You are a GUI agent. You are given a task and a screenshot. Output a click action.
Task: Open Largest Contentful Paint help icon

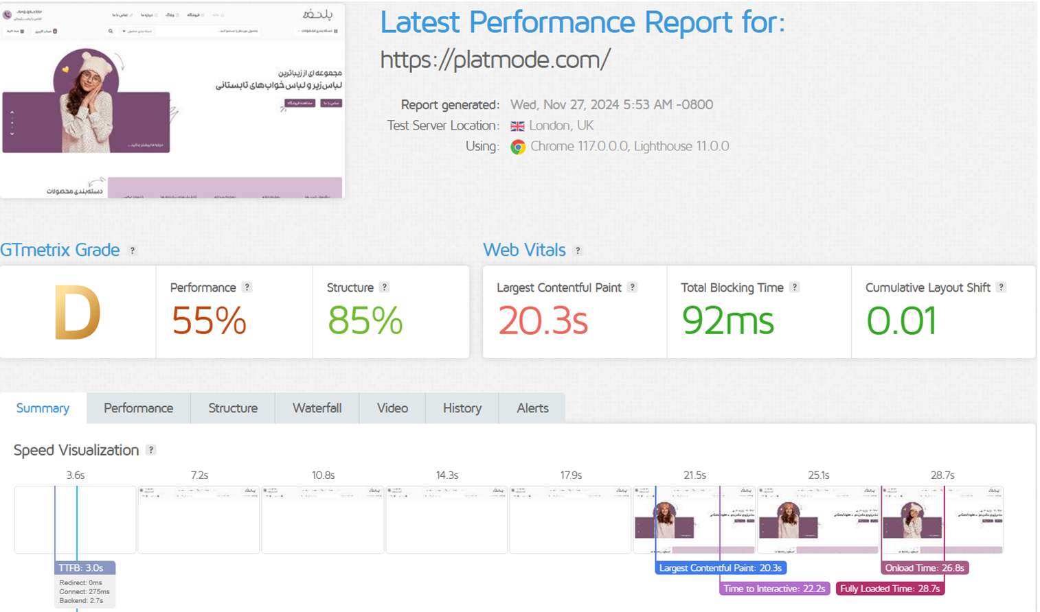633,287
